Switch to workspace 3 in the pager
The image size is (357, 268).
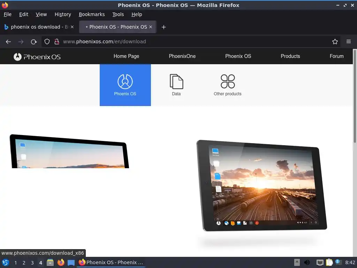[32, 263]
